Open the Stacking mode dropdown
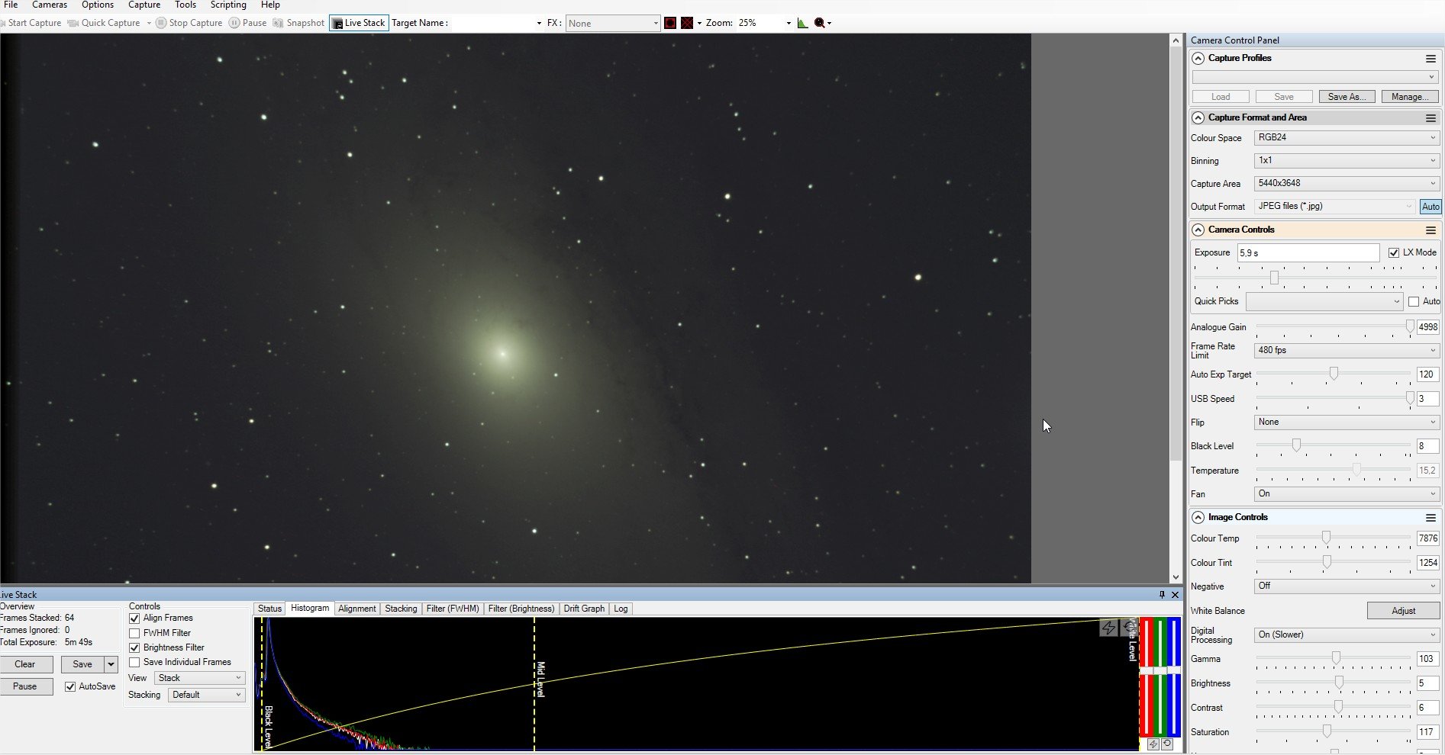The width and height of the screenshot is (1445, 755). (x=206, y=695)
